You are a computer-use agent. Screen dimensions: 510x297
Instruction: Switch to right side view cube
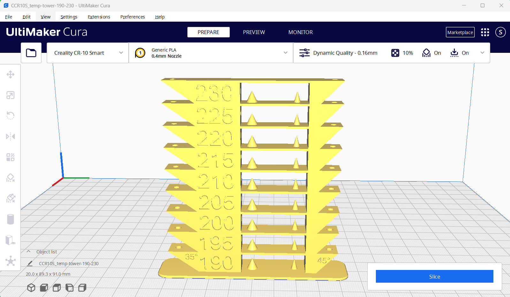(82, 288)
